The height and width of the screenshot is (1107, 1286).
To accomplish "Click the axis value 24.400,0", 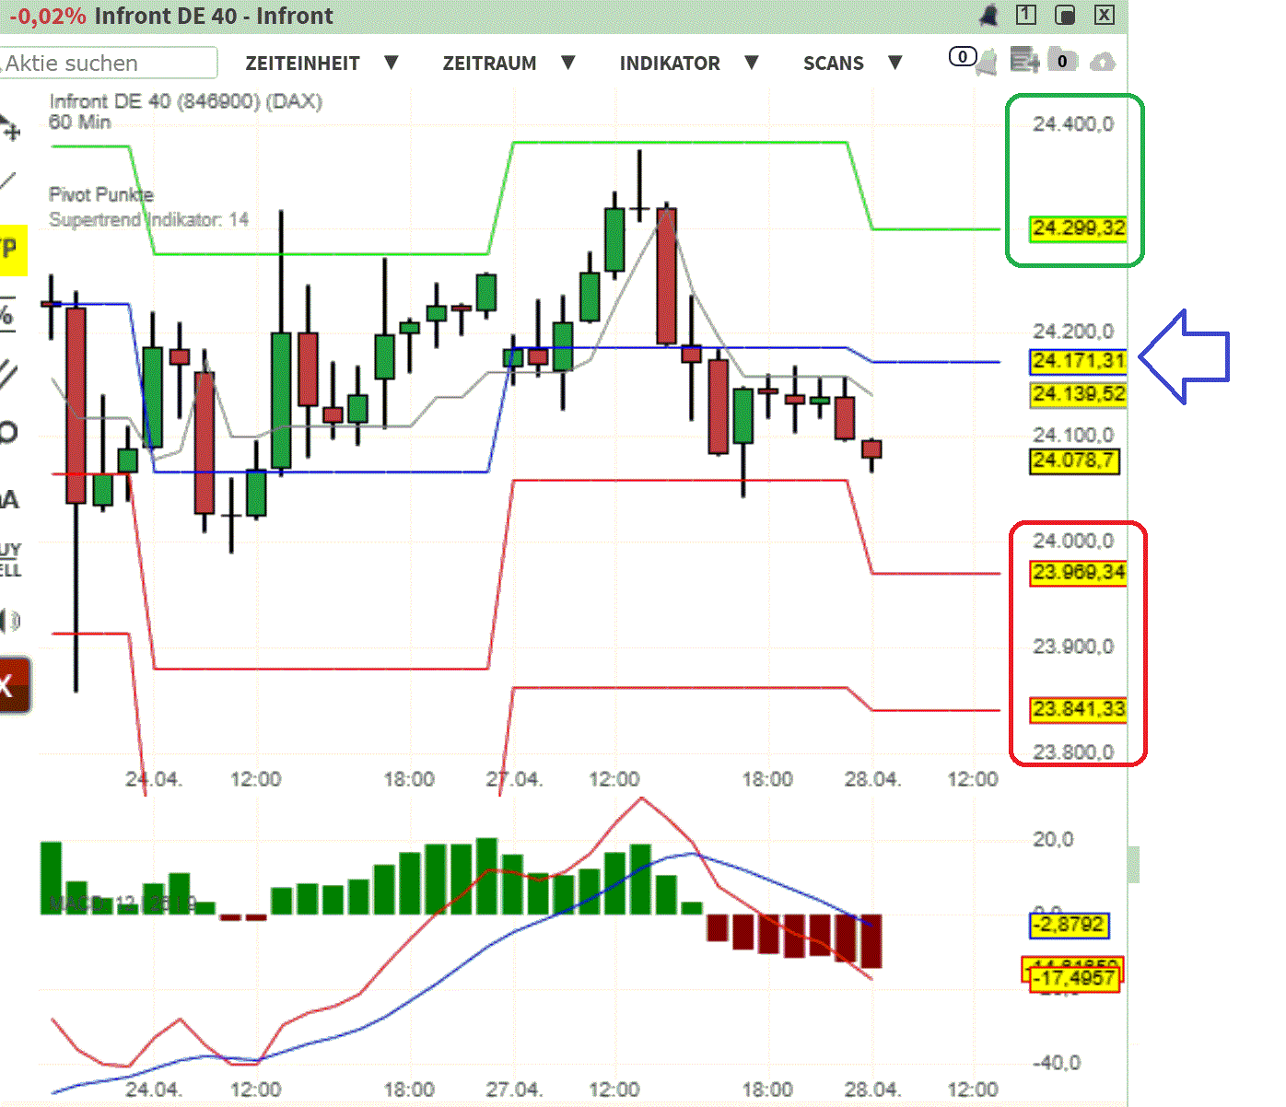I will 1073,124.
